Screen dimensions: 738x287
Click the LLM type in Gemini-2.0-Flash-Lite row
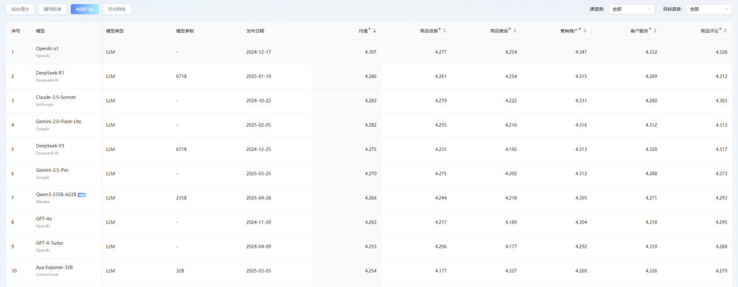(111, 124)
